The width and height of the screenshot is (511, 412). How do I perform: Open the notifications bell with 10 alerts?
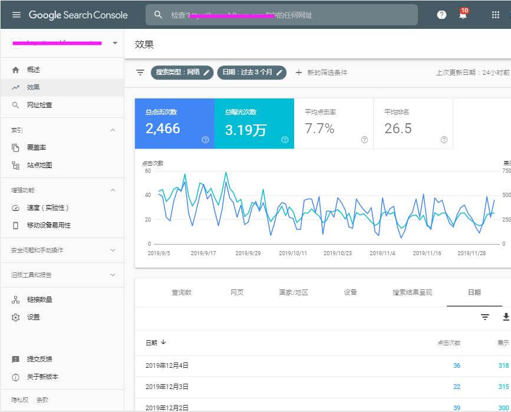pyautogui.click(x=463, y=14)
